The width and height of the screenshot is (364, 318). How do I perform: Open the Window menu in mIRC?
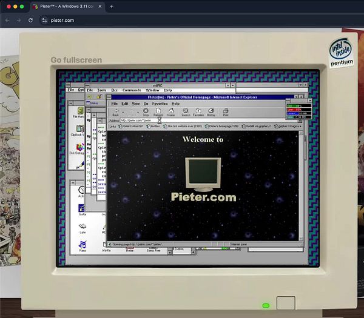tap(152, 90)
